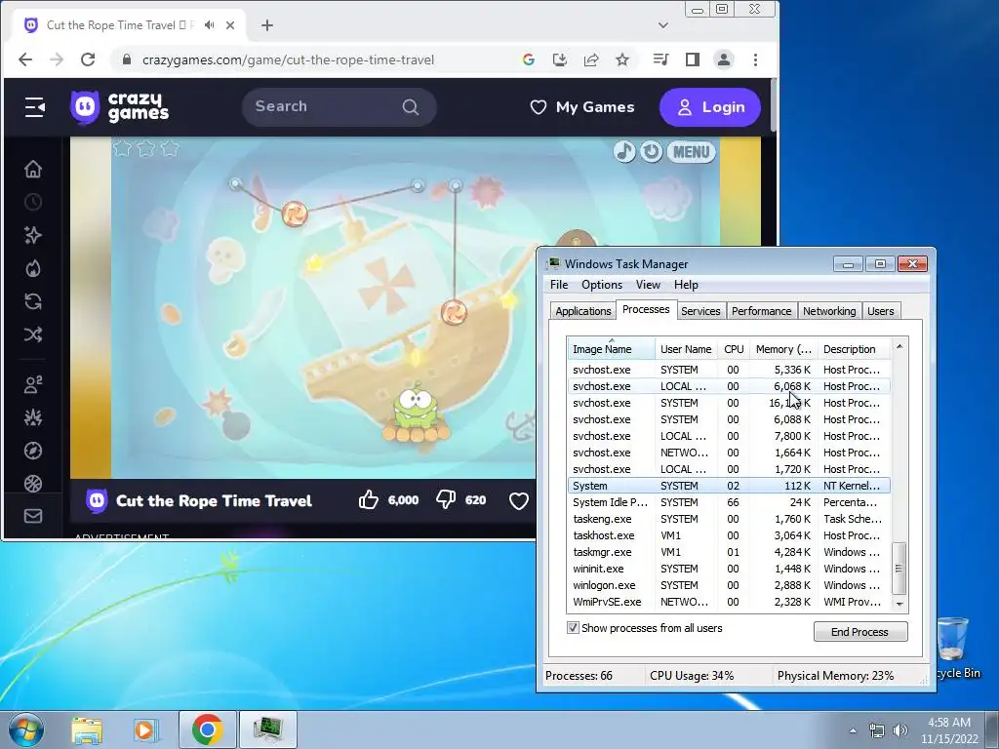Add game to favorites with heart icon

519,501
